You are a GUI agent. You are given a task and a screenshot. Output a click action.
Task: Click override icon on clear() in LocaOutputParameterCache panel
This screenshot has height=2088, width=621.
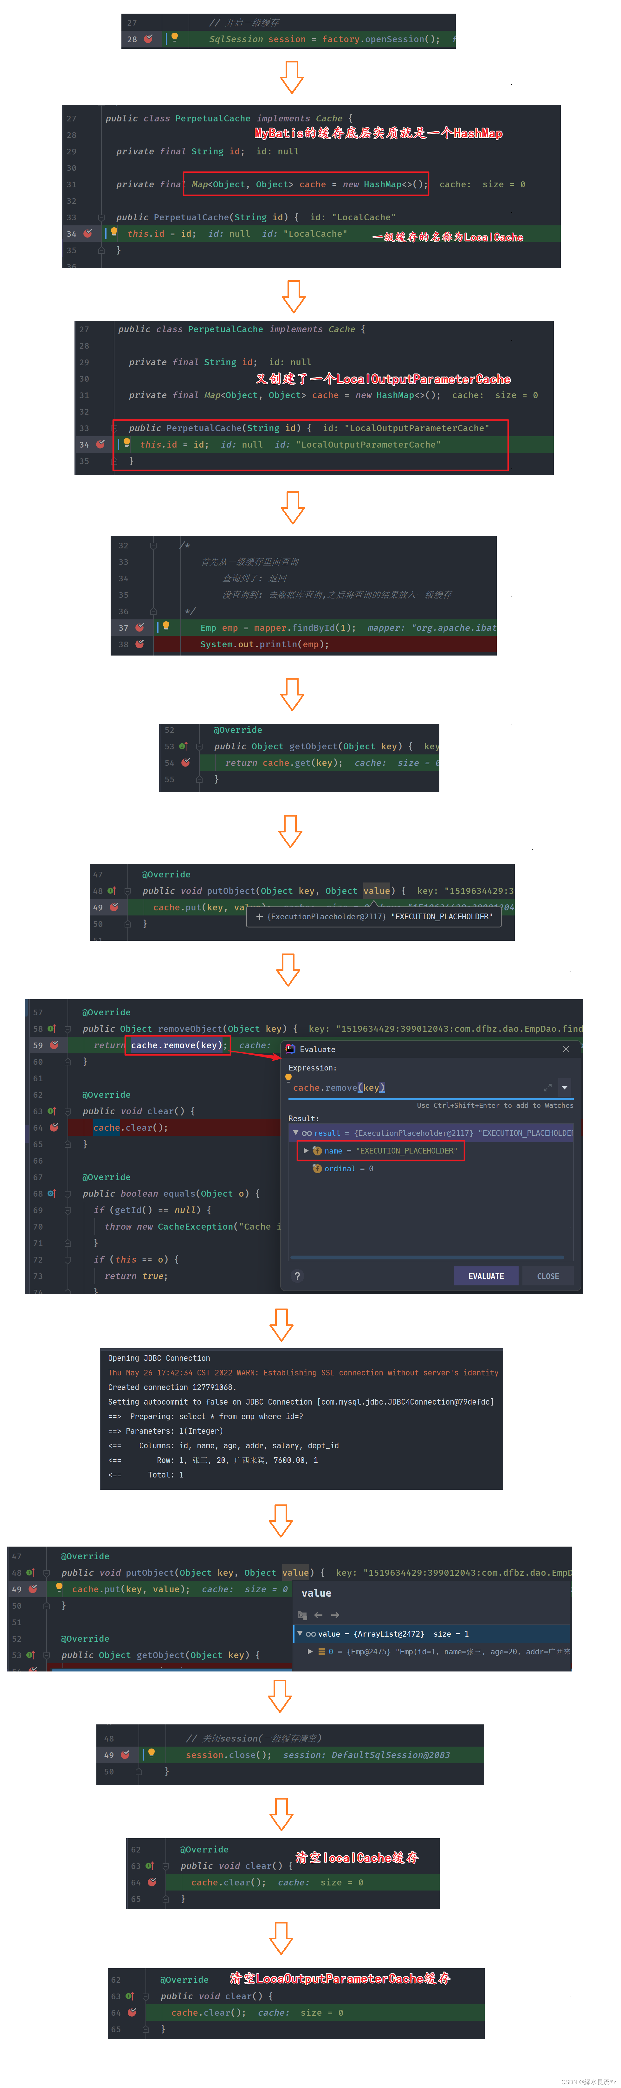point(130,1996)
